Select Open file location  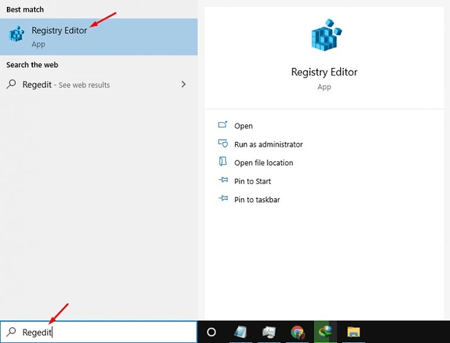tap(263, 163)
